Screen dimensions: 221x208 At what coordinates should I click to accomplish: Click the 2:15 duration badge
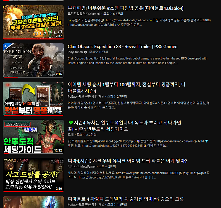pyautogui.click(x=59, y=74)
